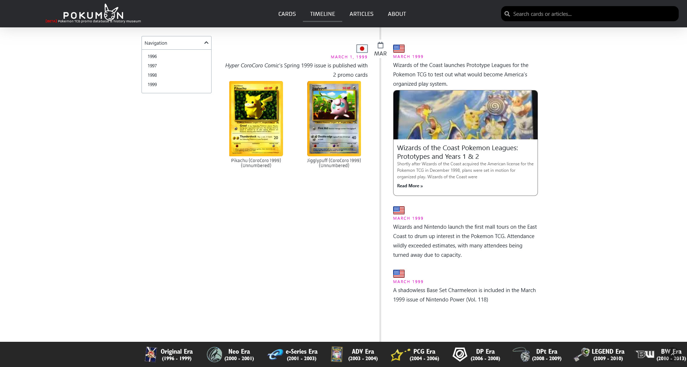Open the Pokumon logo home link
Viewport: 687px width, 367px height.
(x=93, y=14)
